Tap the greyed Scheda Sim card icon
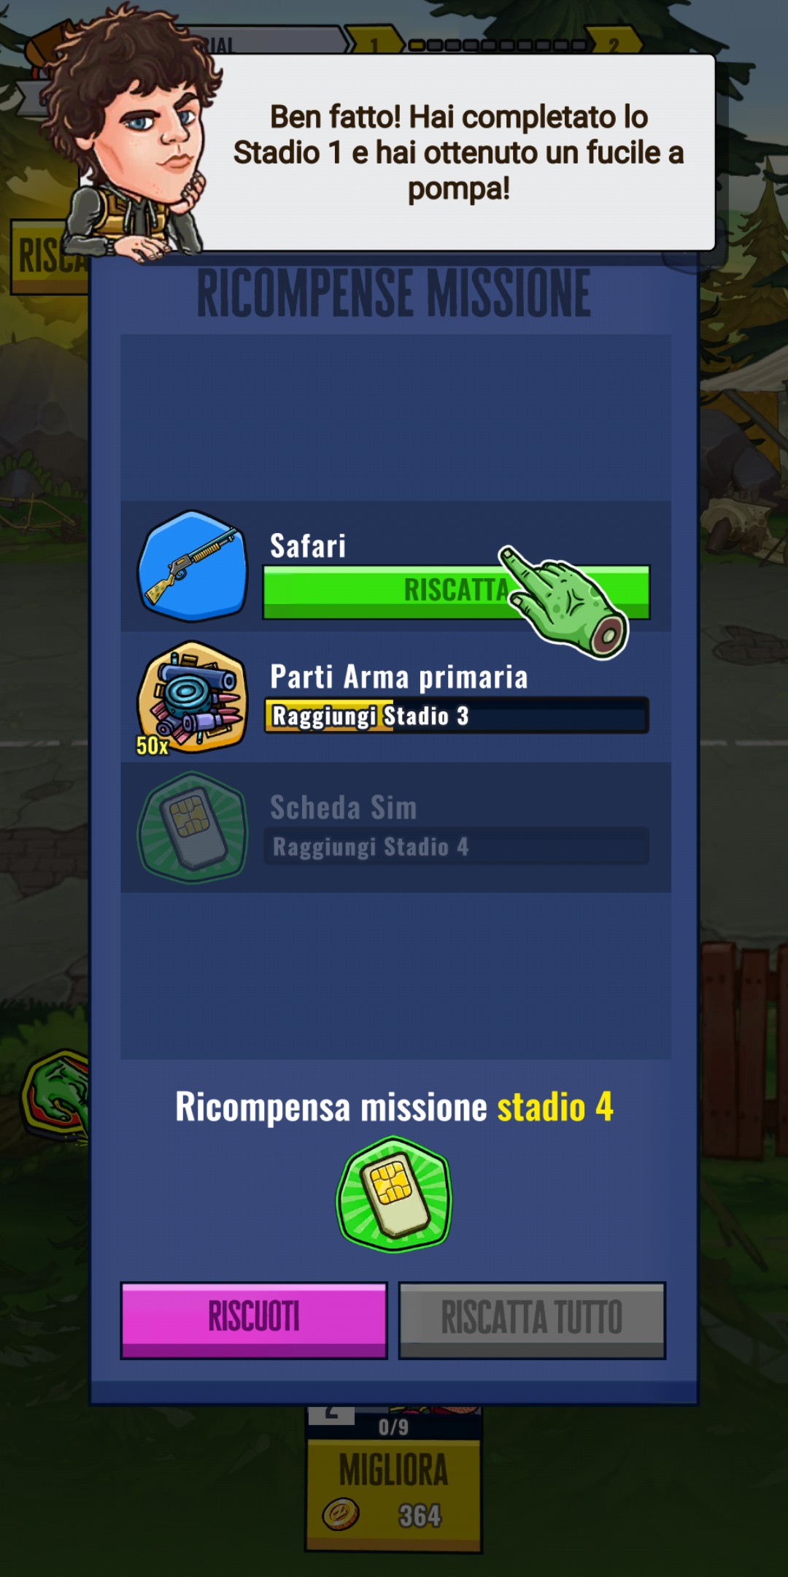This screenshot has height=1577, width=788. point(193,827)
